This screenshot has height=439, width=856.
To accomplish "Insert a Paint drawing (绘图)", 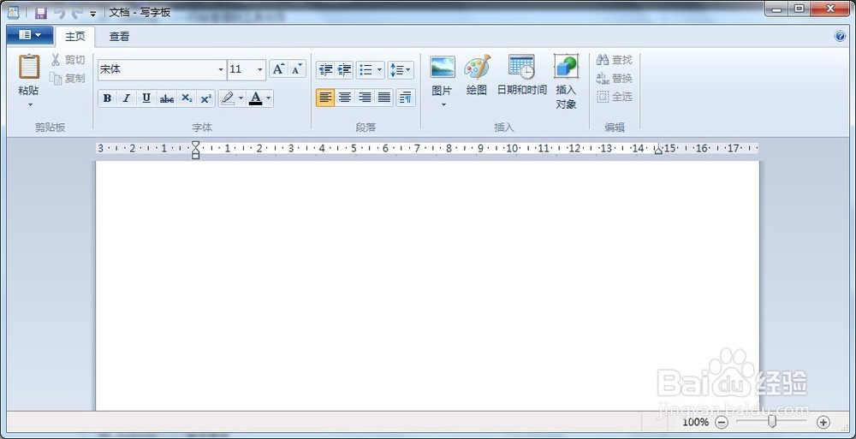I will [x=477, y=75].
